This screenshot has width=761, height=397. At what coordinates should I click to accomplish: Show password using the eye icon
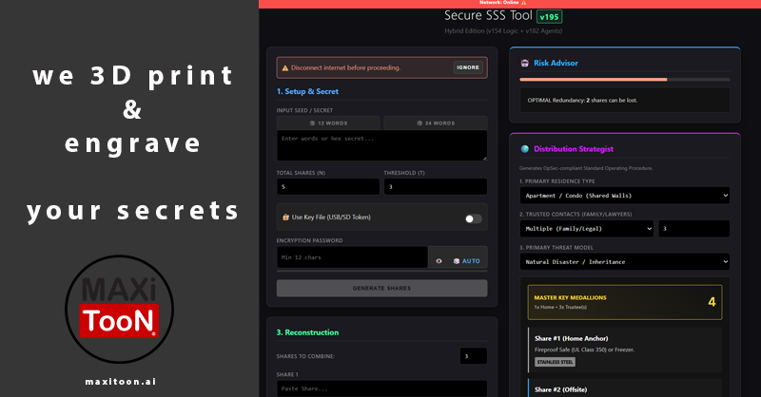pos(439,260)
